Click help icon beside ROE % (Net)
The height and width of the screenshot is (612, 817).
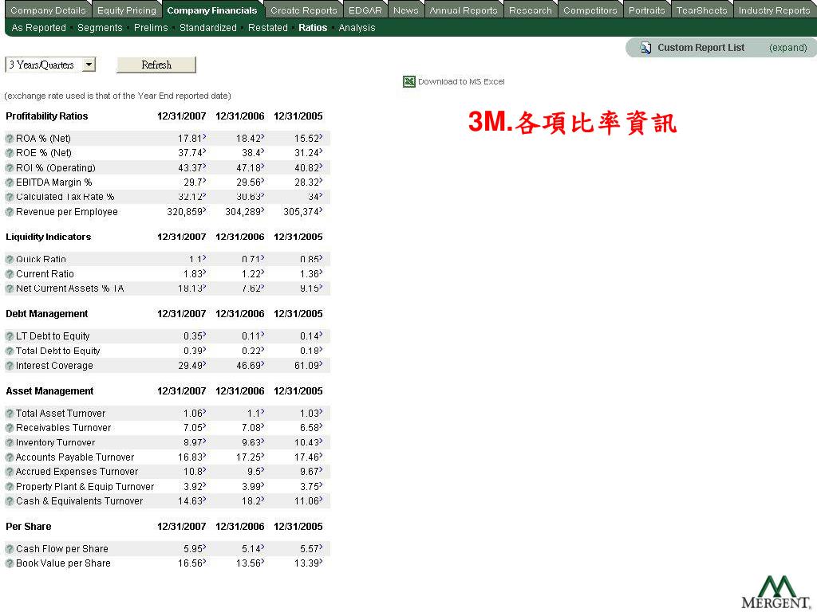[10, 153]
